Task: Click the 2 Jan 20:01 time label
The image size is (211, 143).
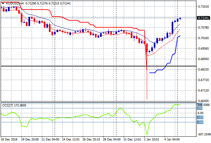Action: coord(152,140)
